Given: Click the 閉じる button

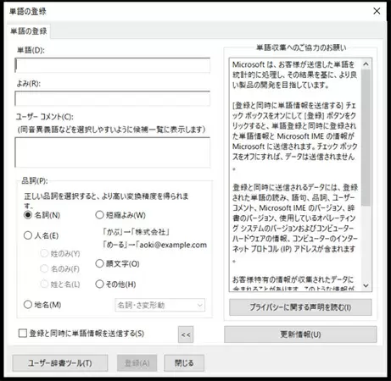Looking at the screenshot, I should (x=184, y=363).
